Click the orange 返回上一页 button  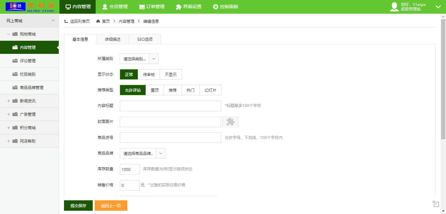pos(111,206)
